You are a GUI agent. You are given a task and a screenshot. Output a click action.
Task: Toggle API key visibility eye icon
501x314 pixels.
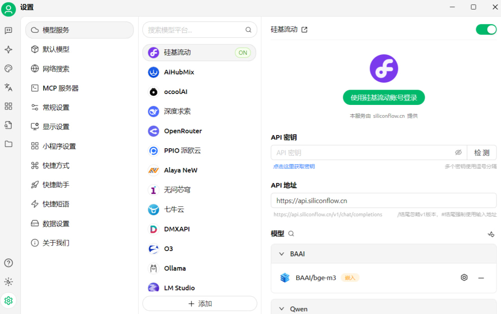click(458, 153)
